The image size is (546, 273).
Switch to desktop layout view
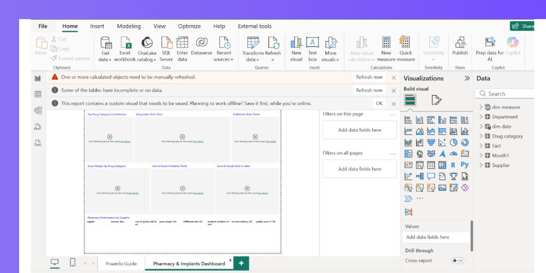(x=55, y=262)
